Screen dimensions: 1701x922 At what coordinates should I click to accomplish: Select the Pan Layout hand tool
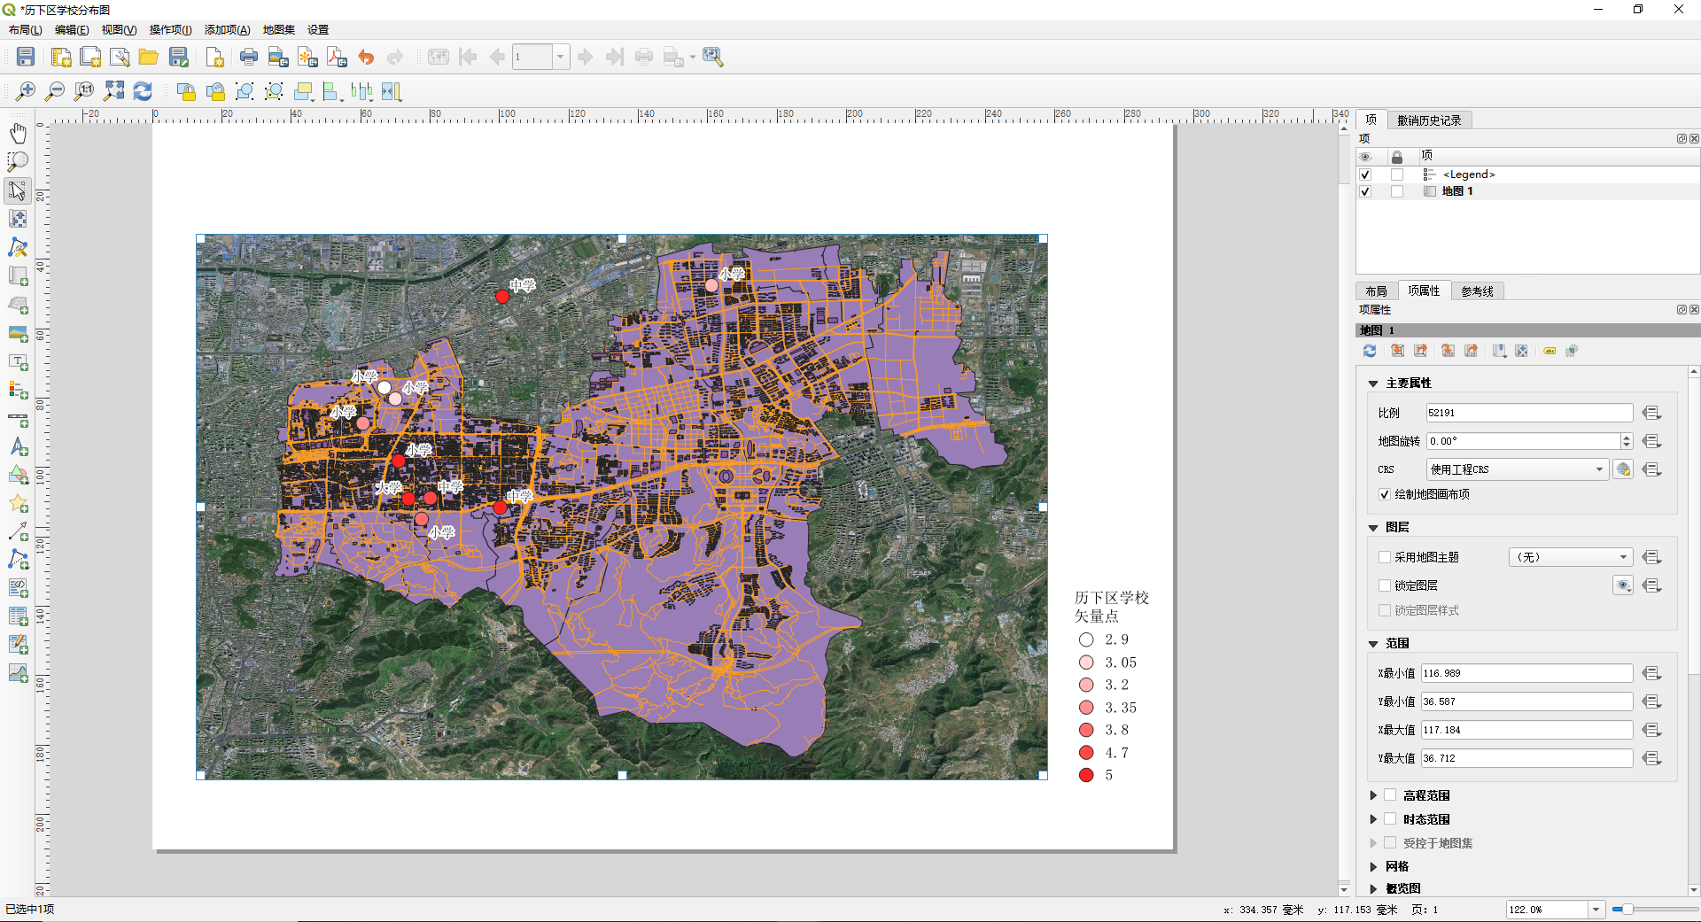tap(18, 133)
